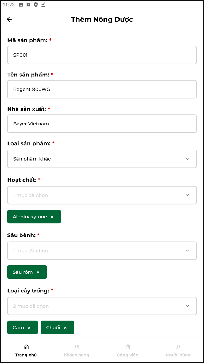The width and height of the screenshot is (204, 363).
Task: Focus the Tên sản phẩm input field
Action: click(x=102, y=89)
